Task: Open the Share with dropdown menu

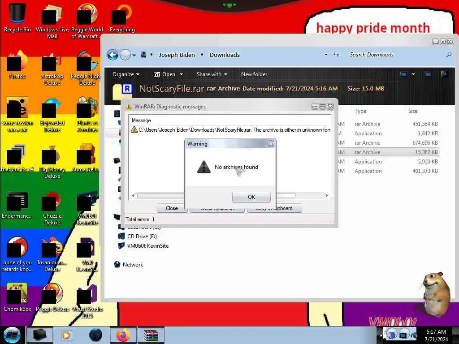Action: pyautogui.click(x=212, y=74)
